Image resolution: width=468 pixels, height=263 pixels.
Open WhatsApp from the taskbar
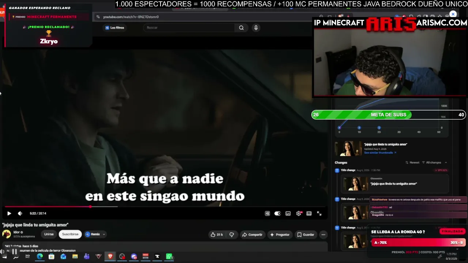tap(169, 256)
